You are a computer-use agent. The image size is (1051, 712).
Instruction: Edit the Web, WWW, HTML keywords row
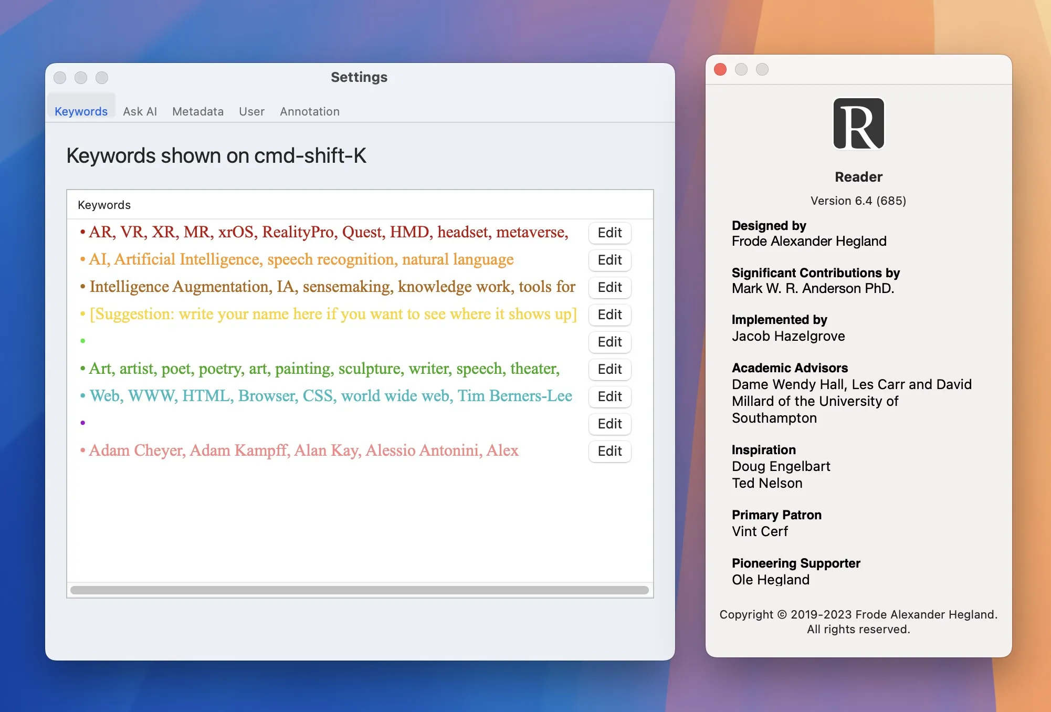tap(609, 396)
